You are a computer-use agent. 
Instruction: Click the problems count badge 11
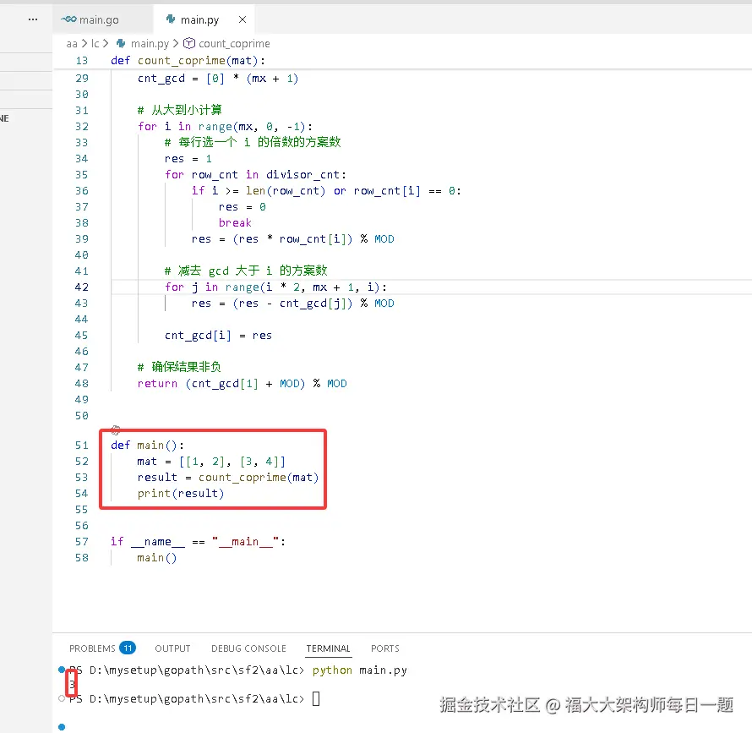tap(128, 648)
